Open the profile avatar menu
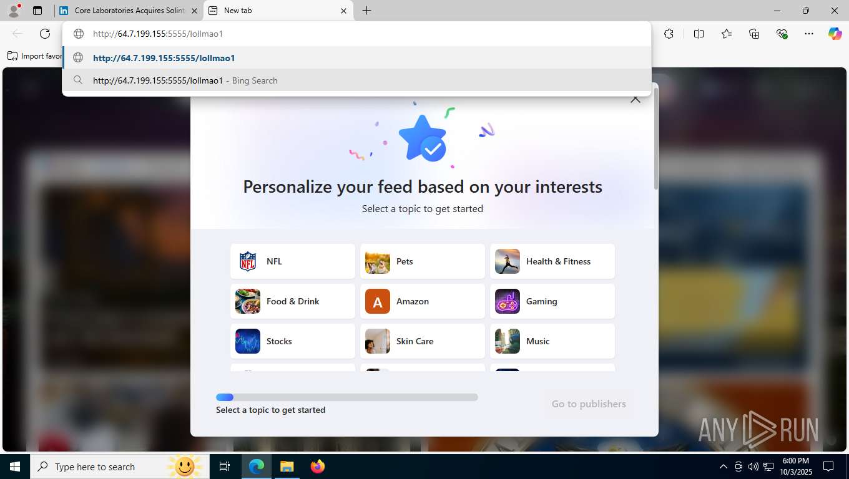This screenshot has height=479, width=849. pyautogui.click(x=13, y=11)
